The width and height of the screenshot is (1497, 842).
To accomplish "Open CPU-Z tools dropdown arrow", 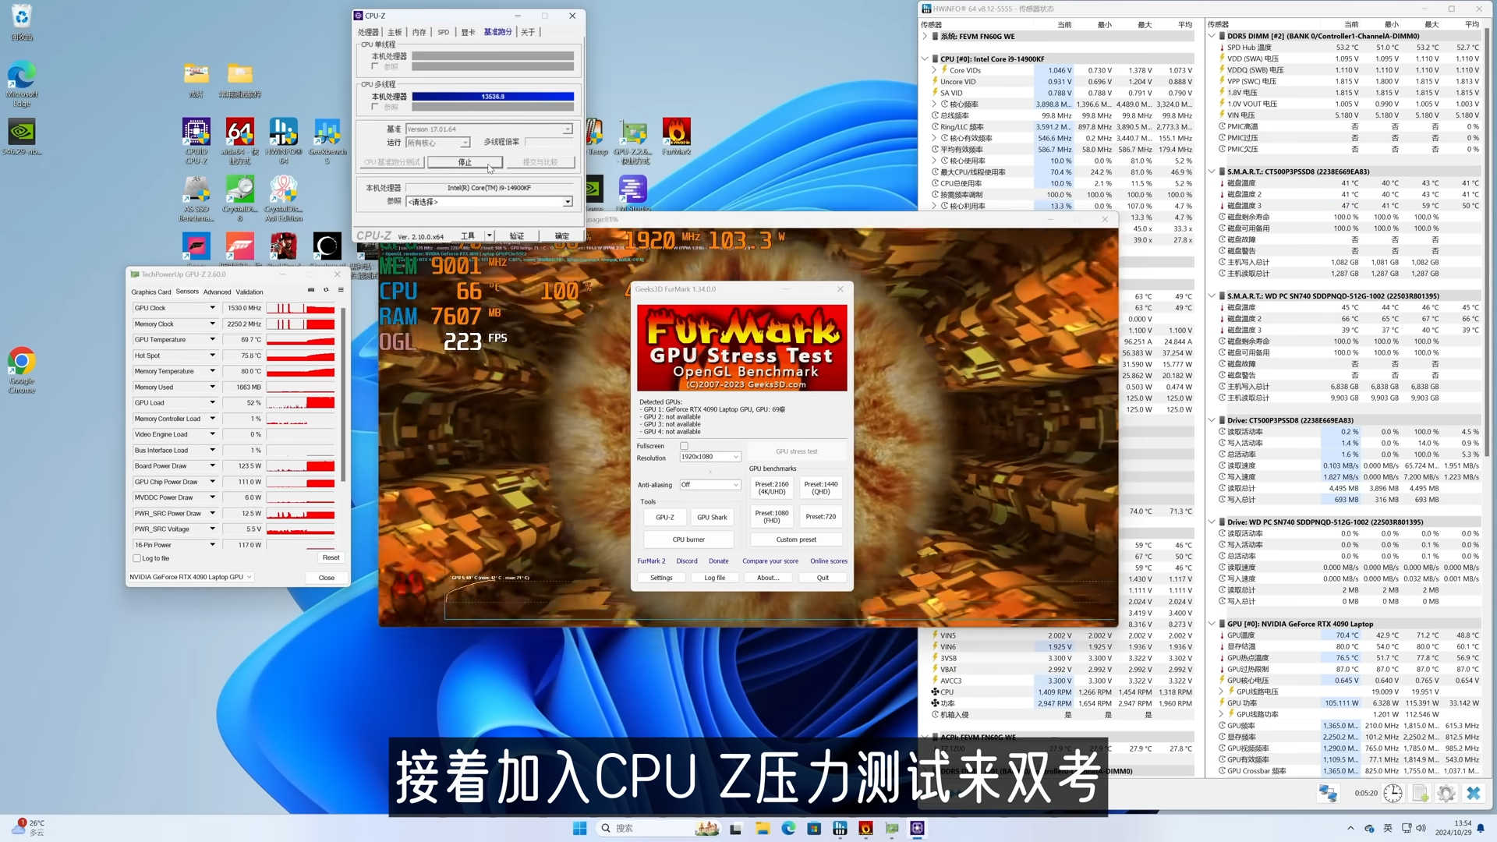I will click(489, 235).
